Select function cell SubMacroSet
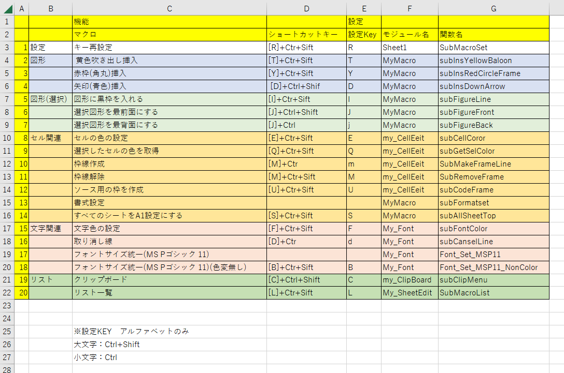 (x=494, y=48)
